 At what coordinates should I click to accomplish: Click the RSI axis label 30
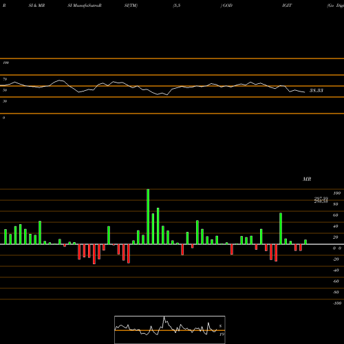(5, 101)
